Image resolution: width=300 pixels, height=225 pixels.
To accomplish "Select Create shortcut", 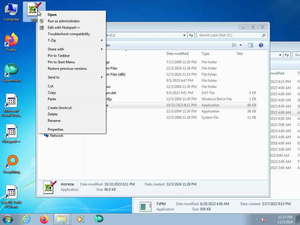I will point(72,108).
